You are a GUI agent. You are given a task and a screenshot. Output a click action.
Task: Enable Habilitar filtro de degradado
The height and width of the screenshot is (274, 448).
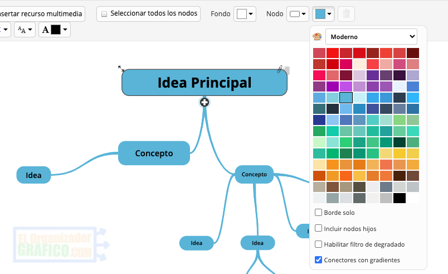[x=319, y=244]
